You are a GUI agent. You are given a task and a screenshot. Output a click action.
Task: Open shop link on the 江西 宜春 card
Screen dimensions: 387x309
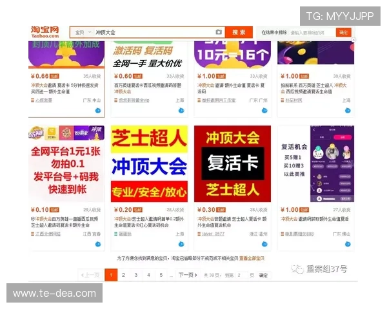[x=48, y=234]
